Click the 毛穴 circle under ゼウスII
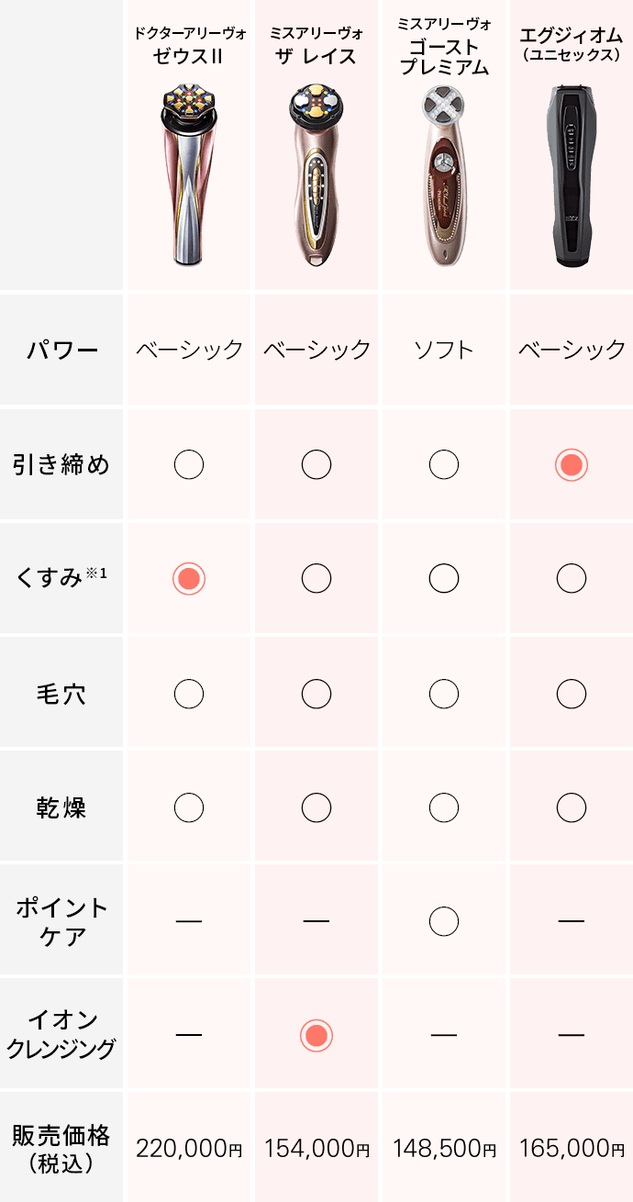The image size is (633, 1202). (189, 694)
